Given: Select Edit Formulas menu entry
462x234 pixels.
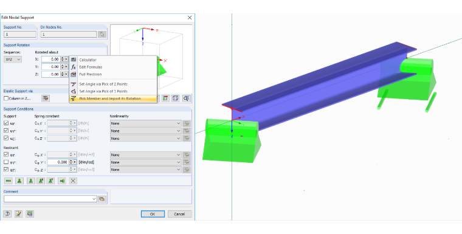Looking at the screenshot, I should coord(113,67).
